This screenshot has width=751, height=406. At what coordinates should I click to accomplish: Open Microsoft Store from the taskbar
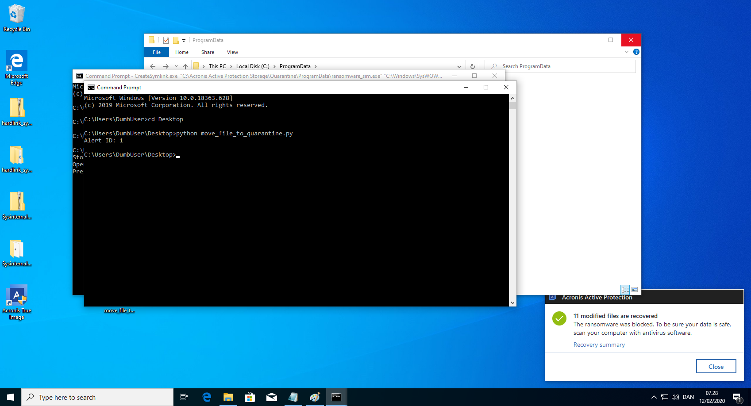pos(250,397)
